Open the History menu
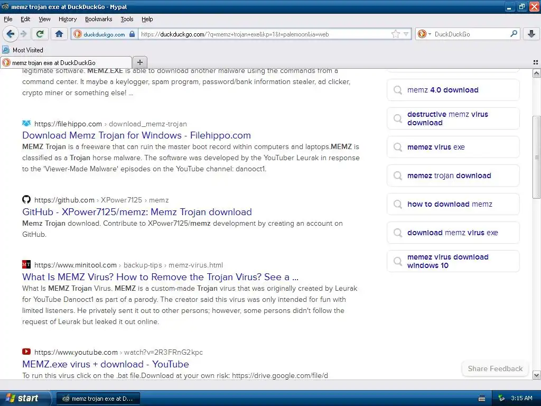 pyautogui.click(x=68, y=19)
